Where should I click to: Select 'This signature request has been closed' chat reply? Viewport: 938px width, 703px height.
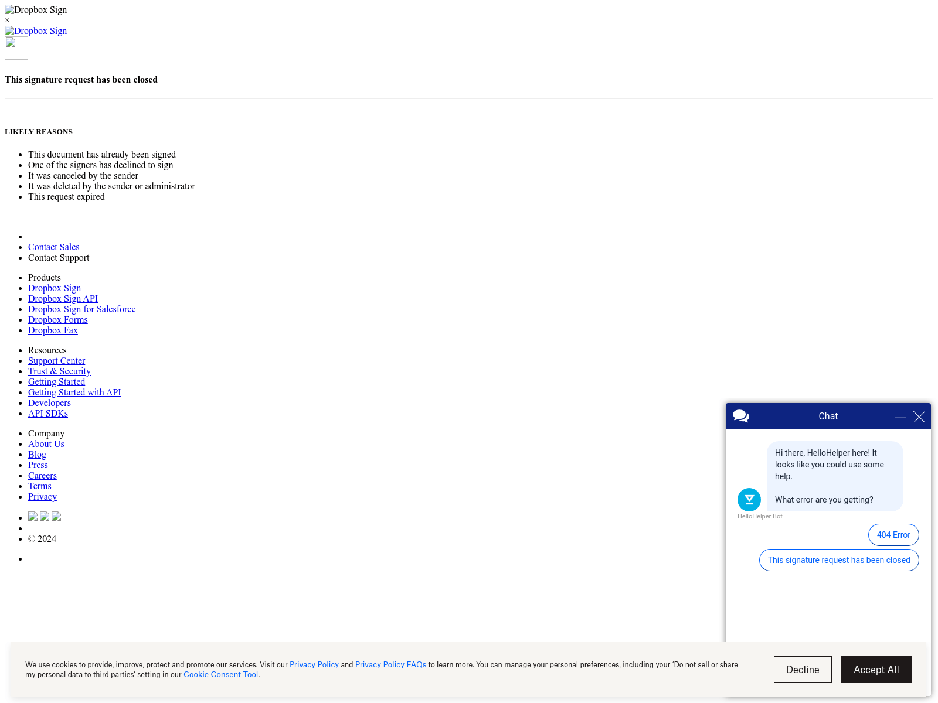839,560
